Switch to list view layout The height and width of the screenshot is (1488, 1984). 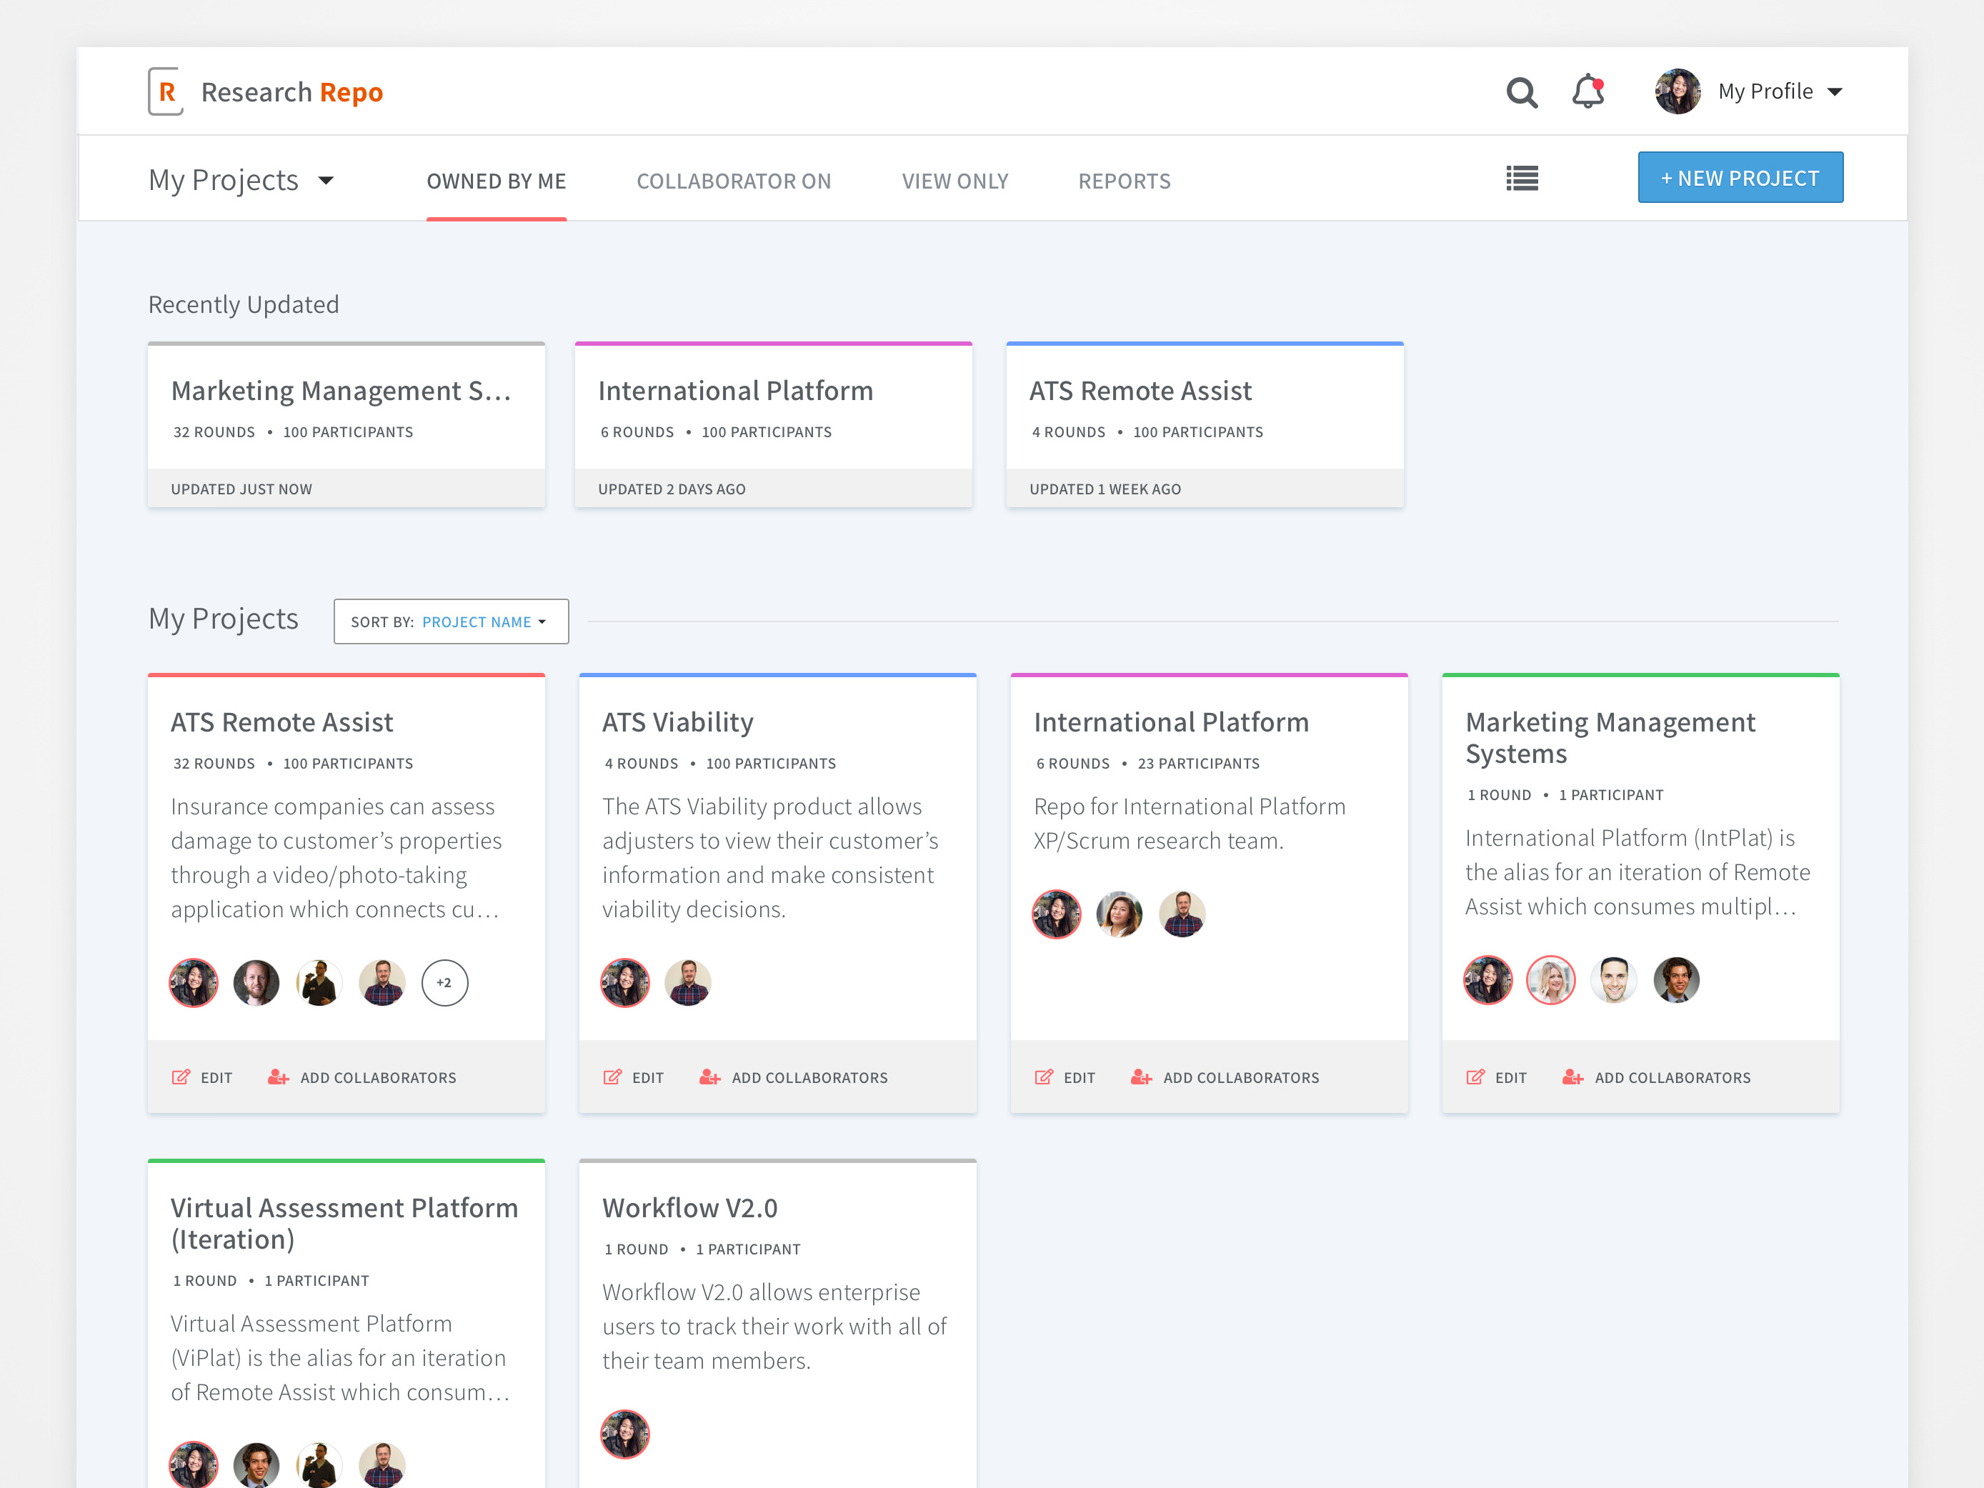pos(1521,178)
